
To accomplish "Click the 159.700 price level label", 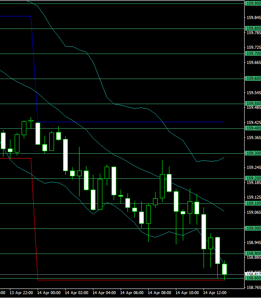I will (x=253, y=54).
